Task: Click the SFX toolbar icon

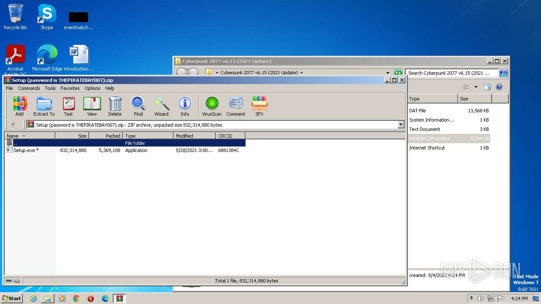Action: point(259,106)
